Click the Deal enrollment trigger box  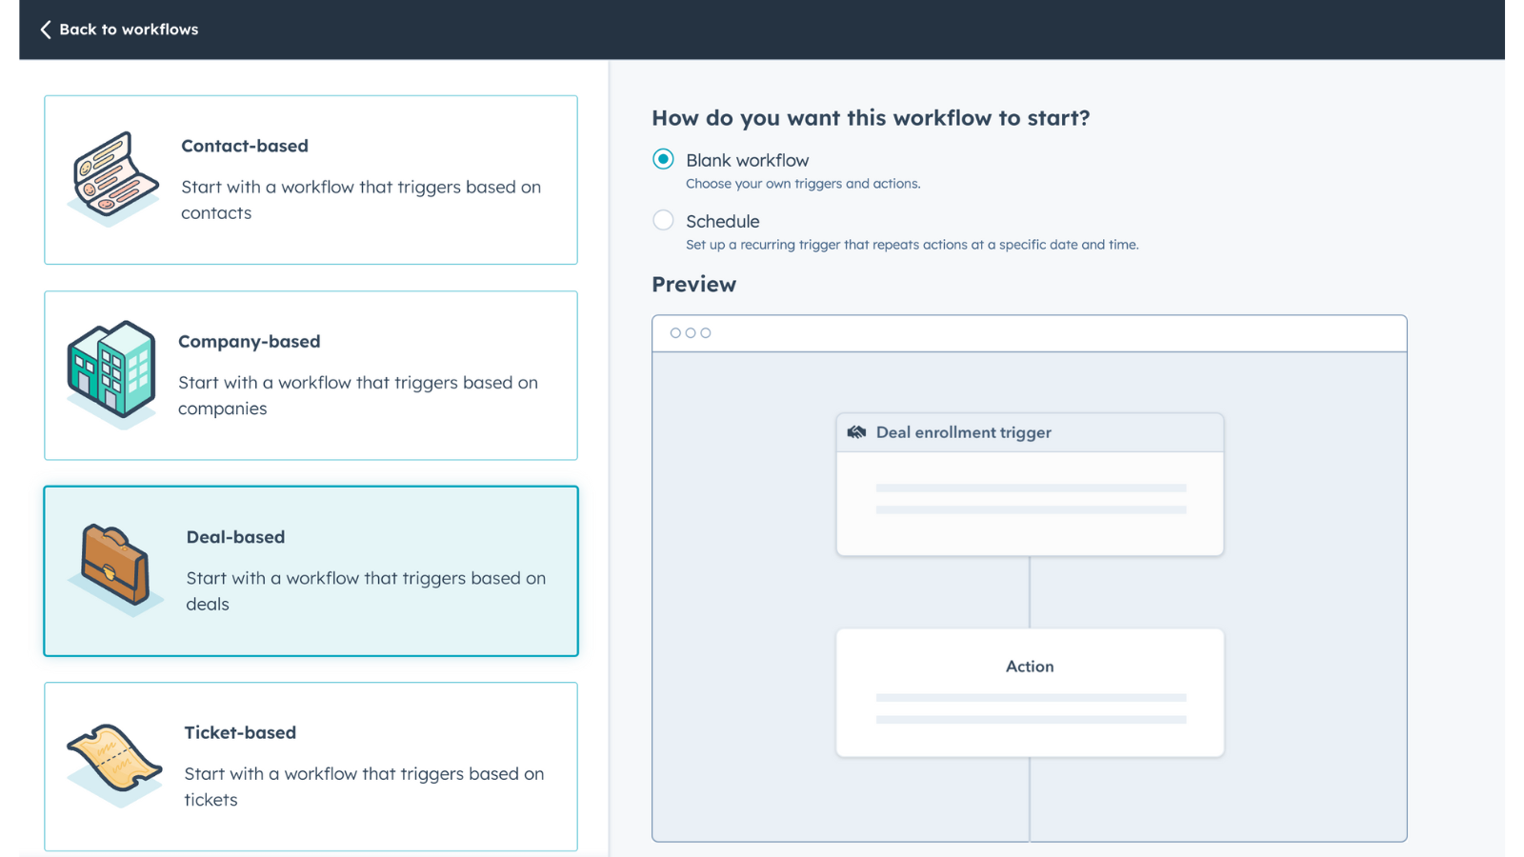(1030, 484)
